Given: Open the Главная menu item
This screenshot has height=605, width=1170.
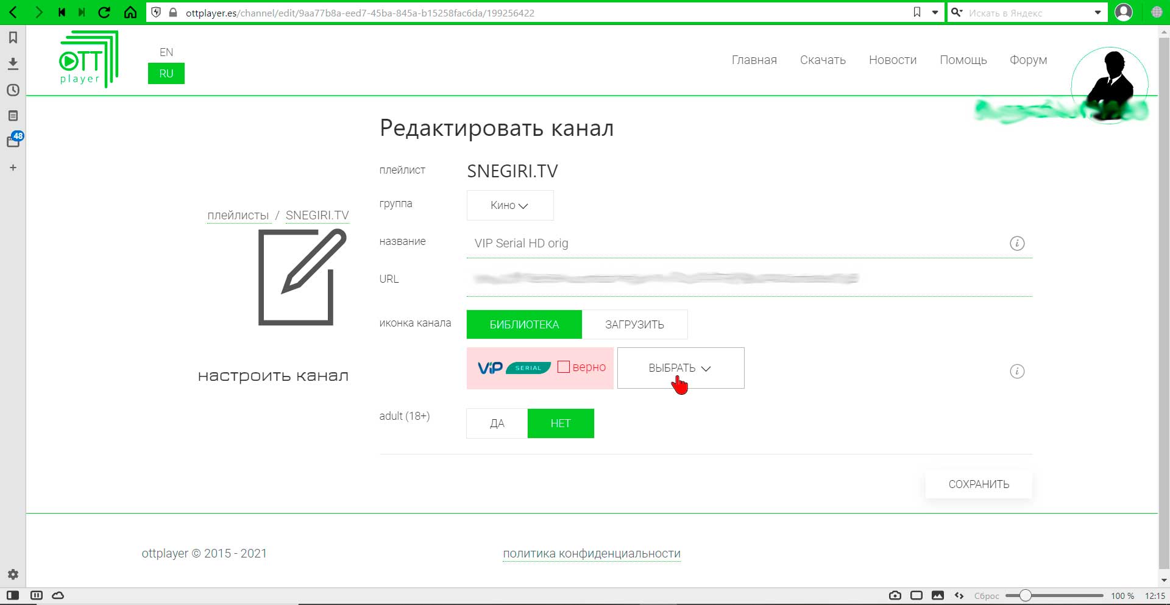Looking at the screenshot, I should [754, 60].
